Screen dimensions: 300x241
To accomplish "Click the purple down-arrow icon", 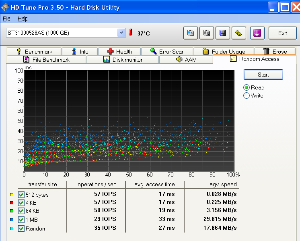I will [257, 33].
